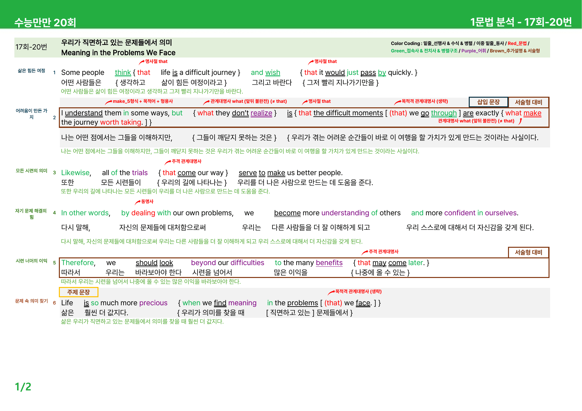This screenshot has width=582, height=411.
Task: Click 'Red_문법' in the color legend
Action: (517, 43)
